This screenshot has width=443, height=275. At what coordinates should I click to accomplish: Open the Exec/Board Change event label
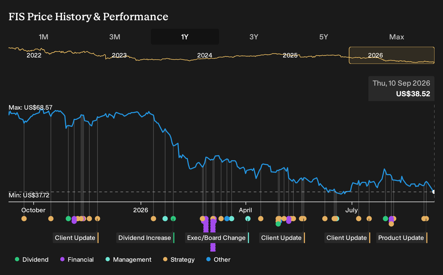217,238
